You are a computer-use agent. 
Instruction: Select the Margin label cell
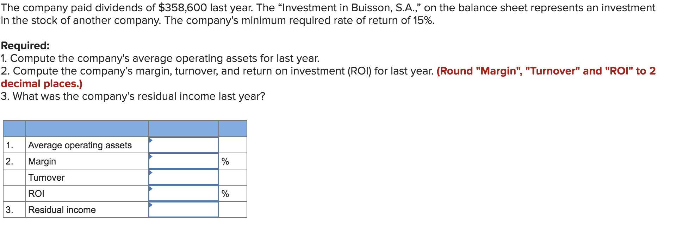point(42,161)
